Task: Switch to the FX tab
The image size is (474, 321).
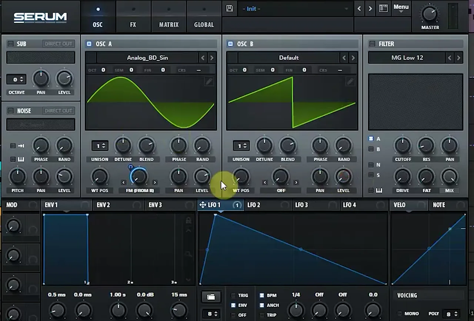Action: (133, 17)
